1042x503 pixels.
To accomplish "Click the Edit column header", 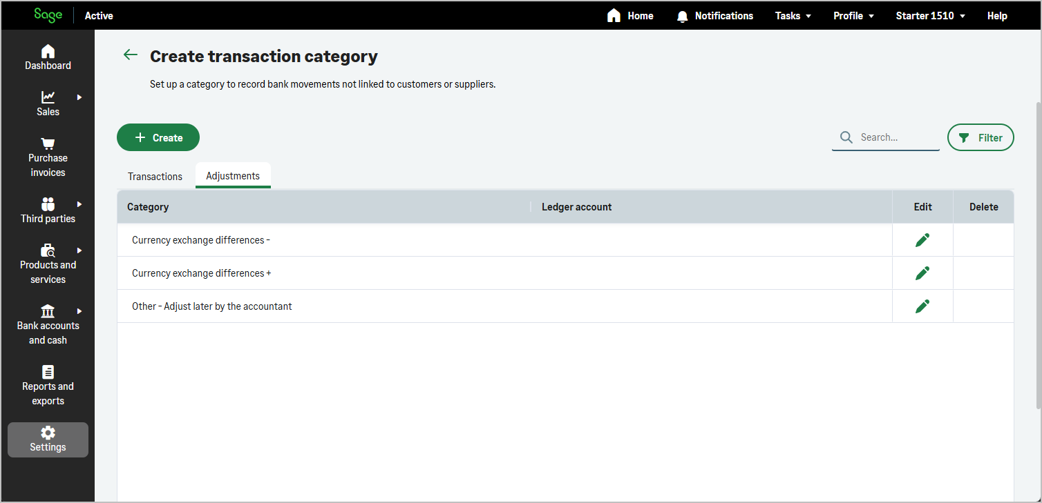I will (x=922, y=207).
